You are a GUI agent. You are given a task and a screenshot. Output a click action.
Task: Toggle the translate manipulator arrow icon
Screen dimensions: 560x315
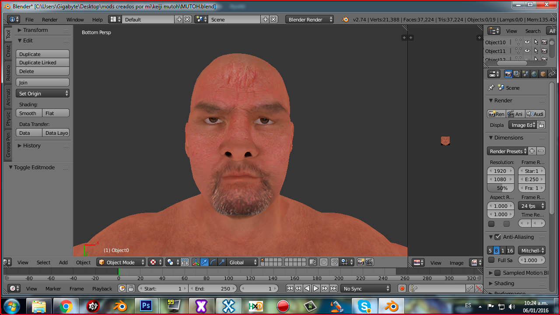(x=204, y=262)
